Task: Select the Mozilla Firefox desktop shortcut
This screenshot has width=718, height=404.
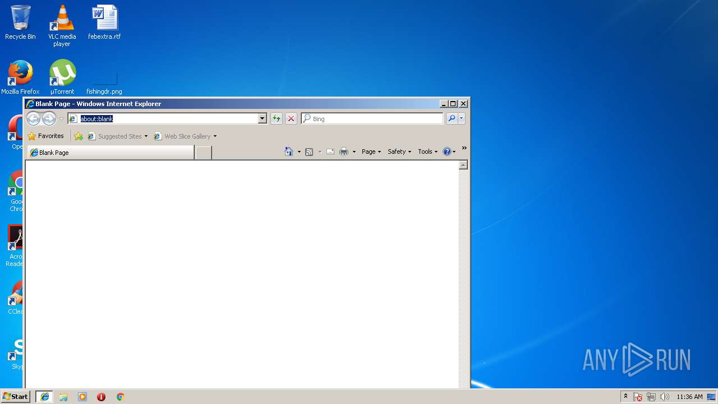Action: pyautogui.click(x=20, y=77)
